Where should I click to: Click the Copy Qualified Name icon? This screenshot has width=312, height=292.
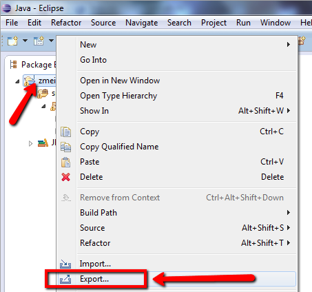pyautogui.click(x=65, y=147)
